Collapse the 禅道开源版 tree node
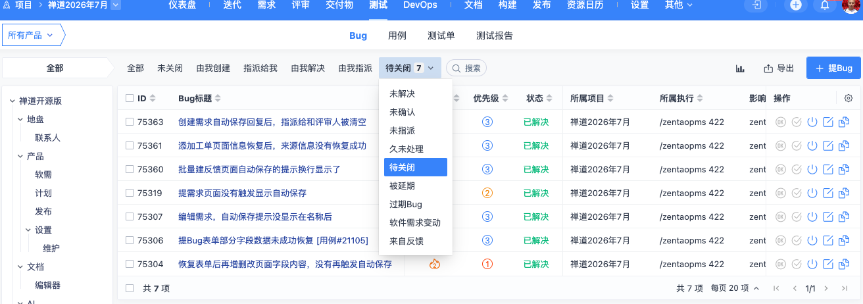The image size is (863, 304). (x=12, y=101)
